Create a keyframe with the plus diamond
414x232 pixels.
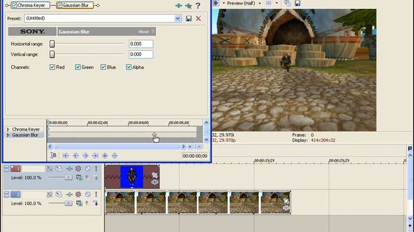coord(105,156)
